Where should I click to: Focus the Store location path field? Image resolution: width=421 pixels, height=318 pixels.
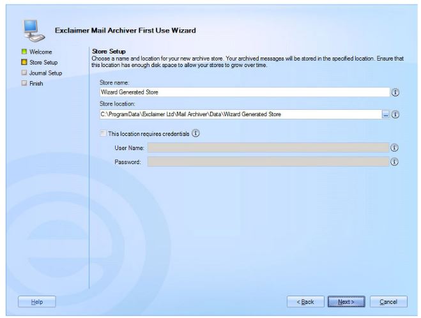tap(241, 114)
